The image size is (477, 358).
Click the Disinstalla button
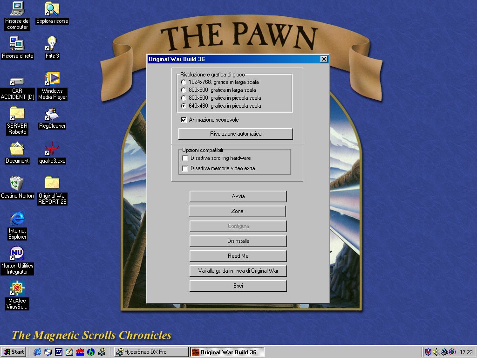pos(238,241)
